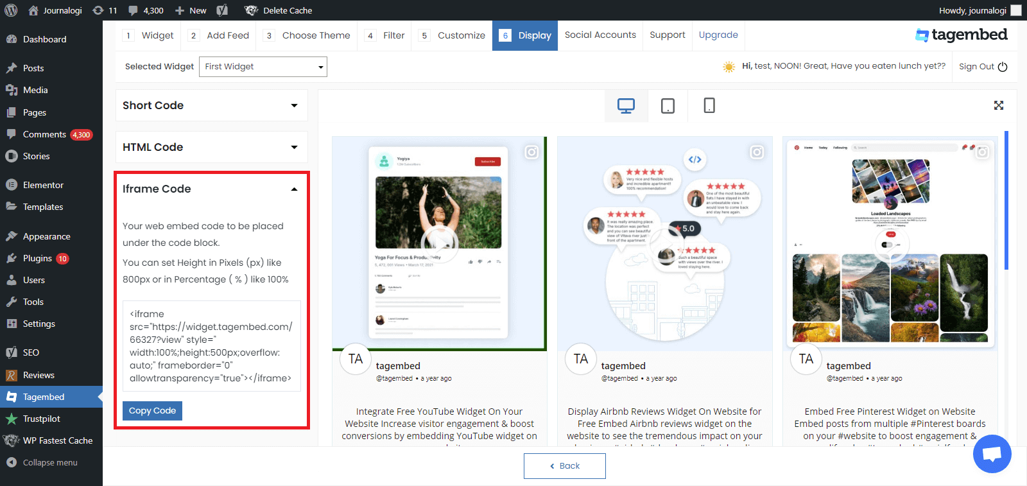Screen dimensions: 1027x486
Task: Open WP Fastest Cache sidebar item
Action: tap(51, 440)
